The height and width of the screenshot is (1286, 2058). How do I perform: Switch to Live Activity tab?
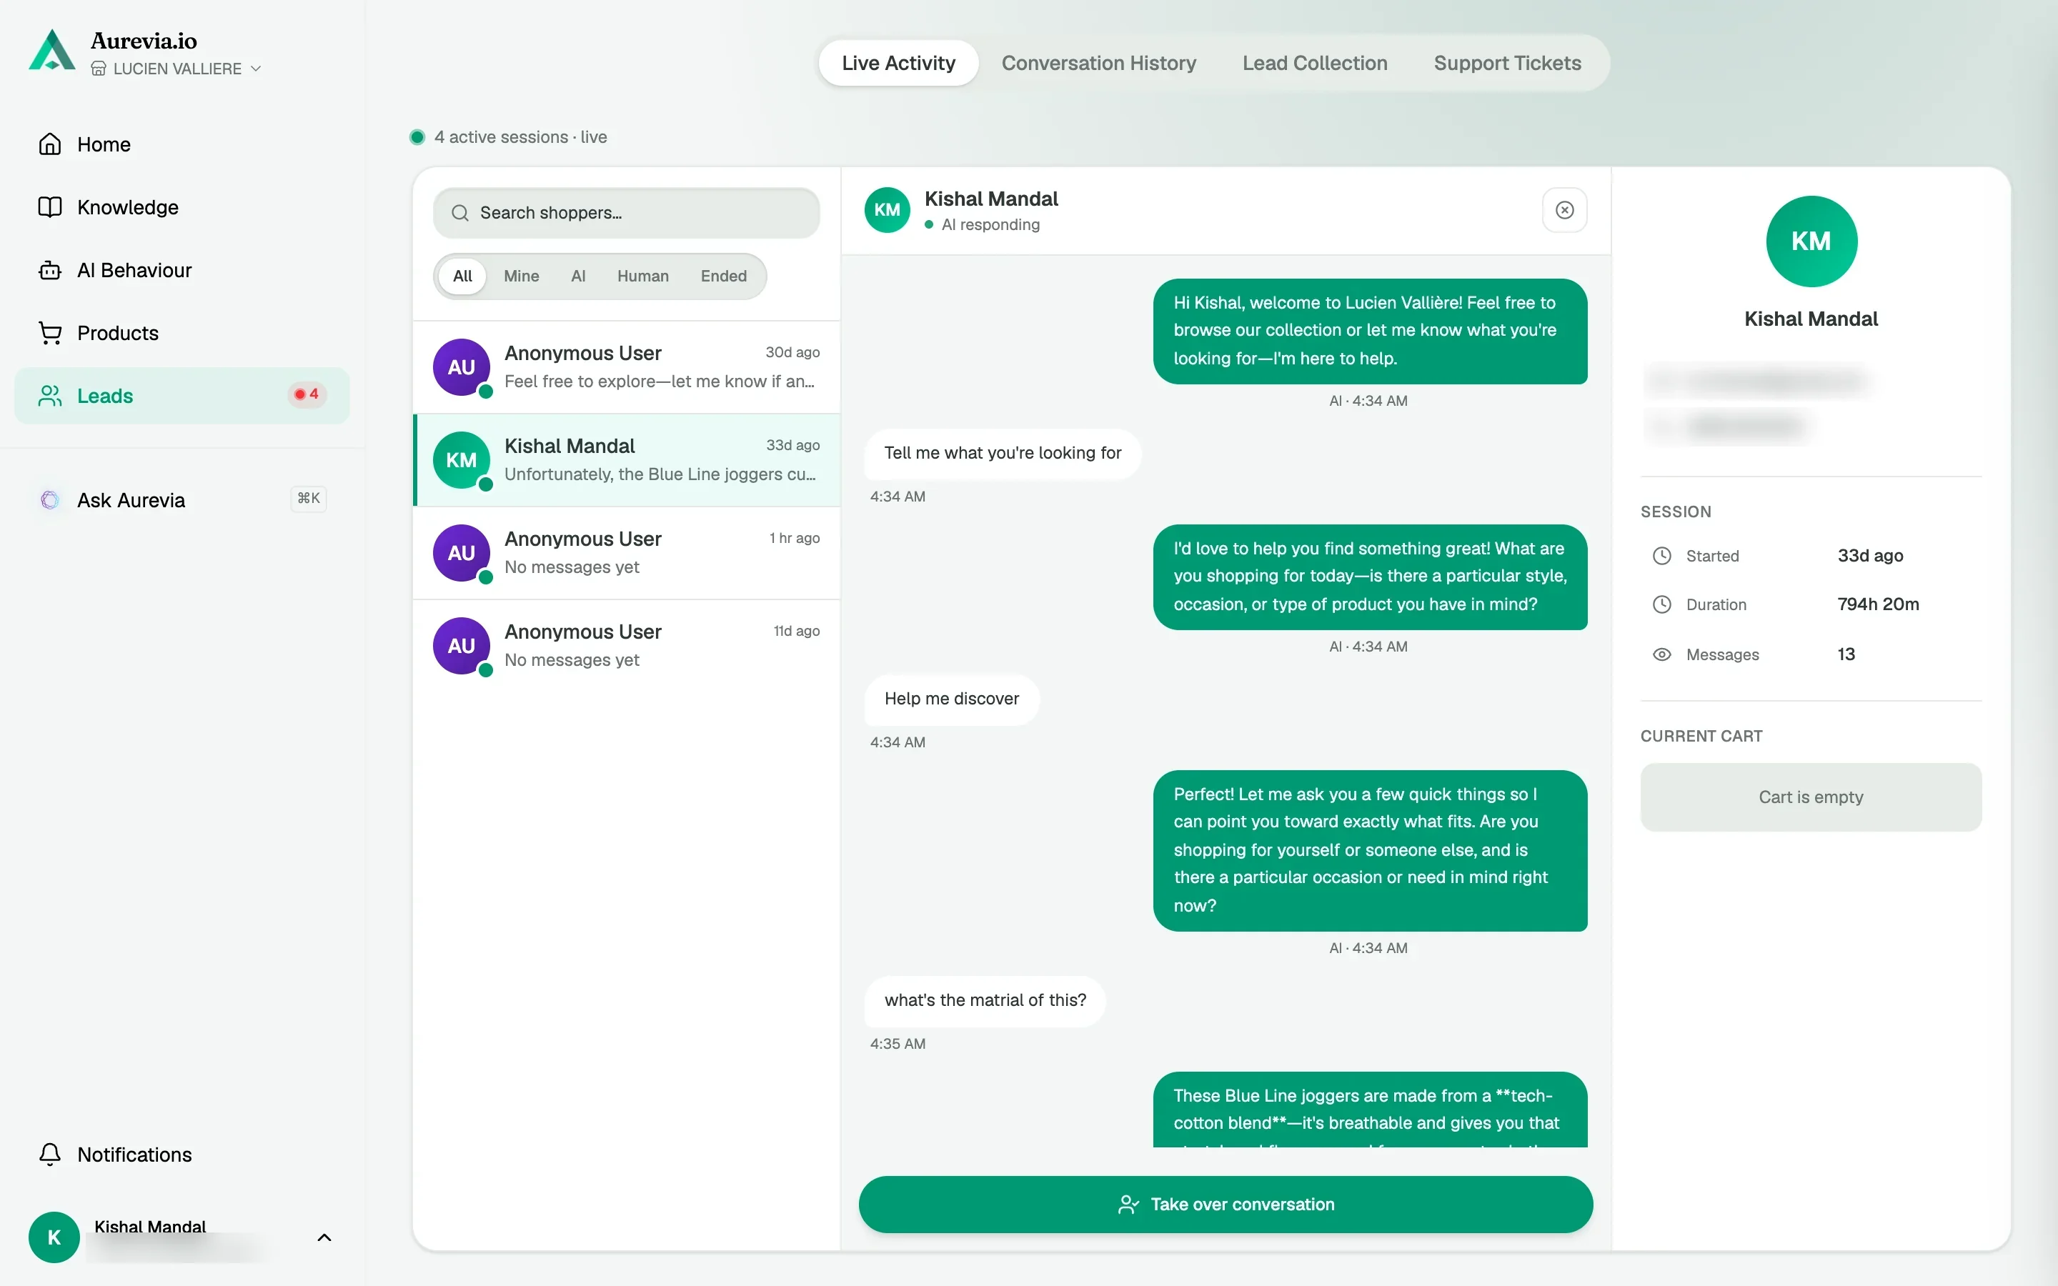898,63
